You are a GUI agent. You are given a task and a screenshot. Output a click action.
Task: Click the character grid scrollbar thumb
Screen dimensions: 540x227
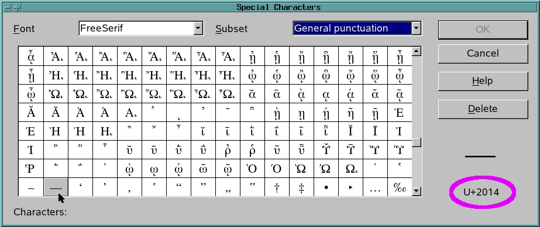(x=417, y=142)
